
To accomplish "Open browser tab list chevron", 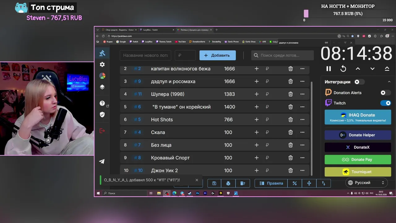I will click(x=98, y=30).
